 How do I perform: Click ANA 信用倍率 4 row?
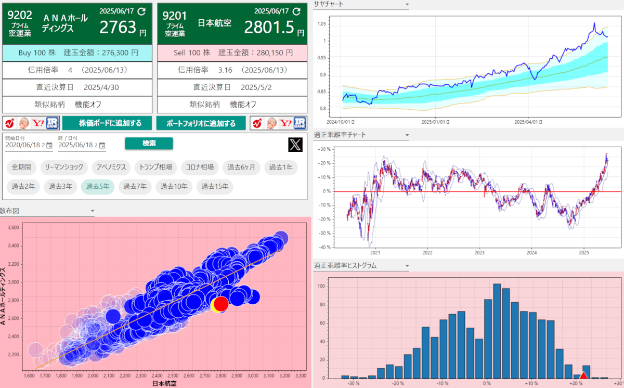77,70
